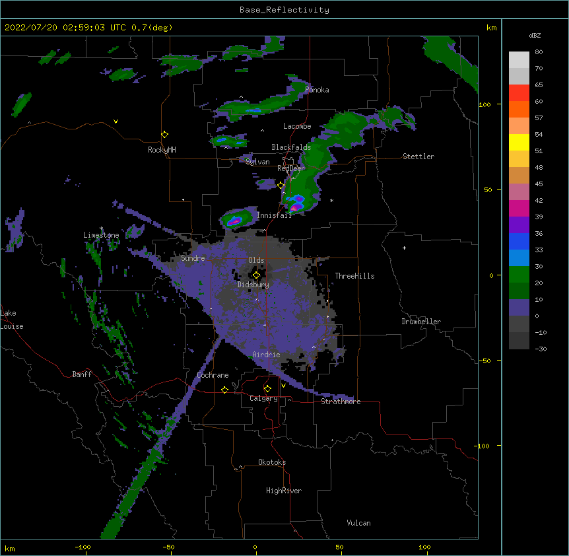Image resolution: width=569 pixels, height=556 pixels.
Task: Click the RockyMH label
Action: 162,150
